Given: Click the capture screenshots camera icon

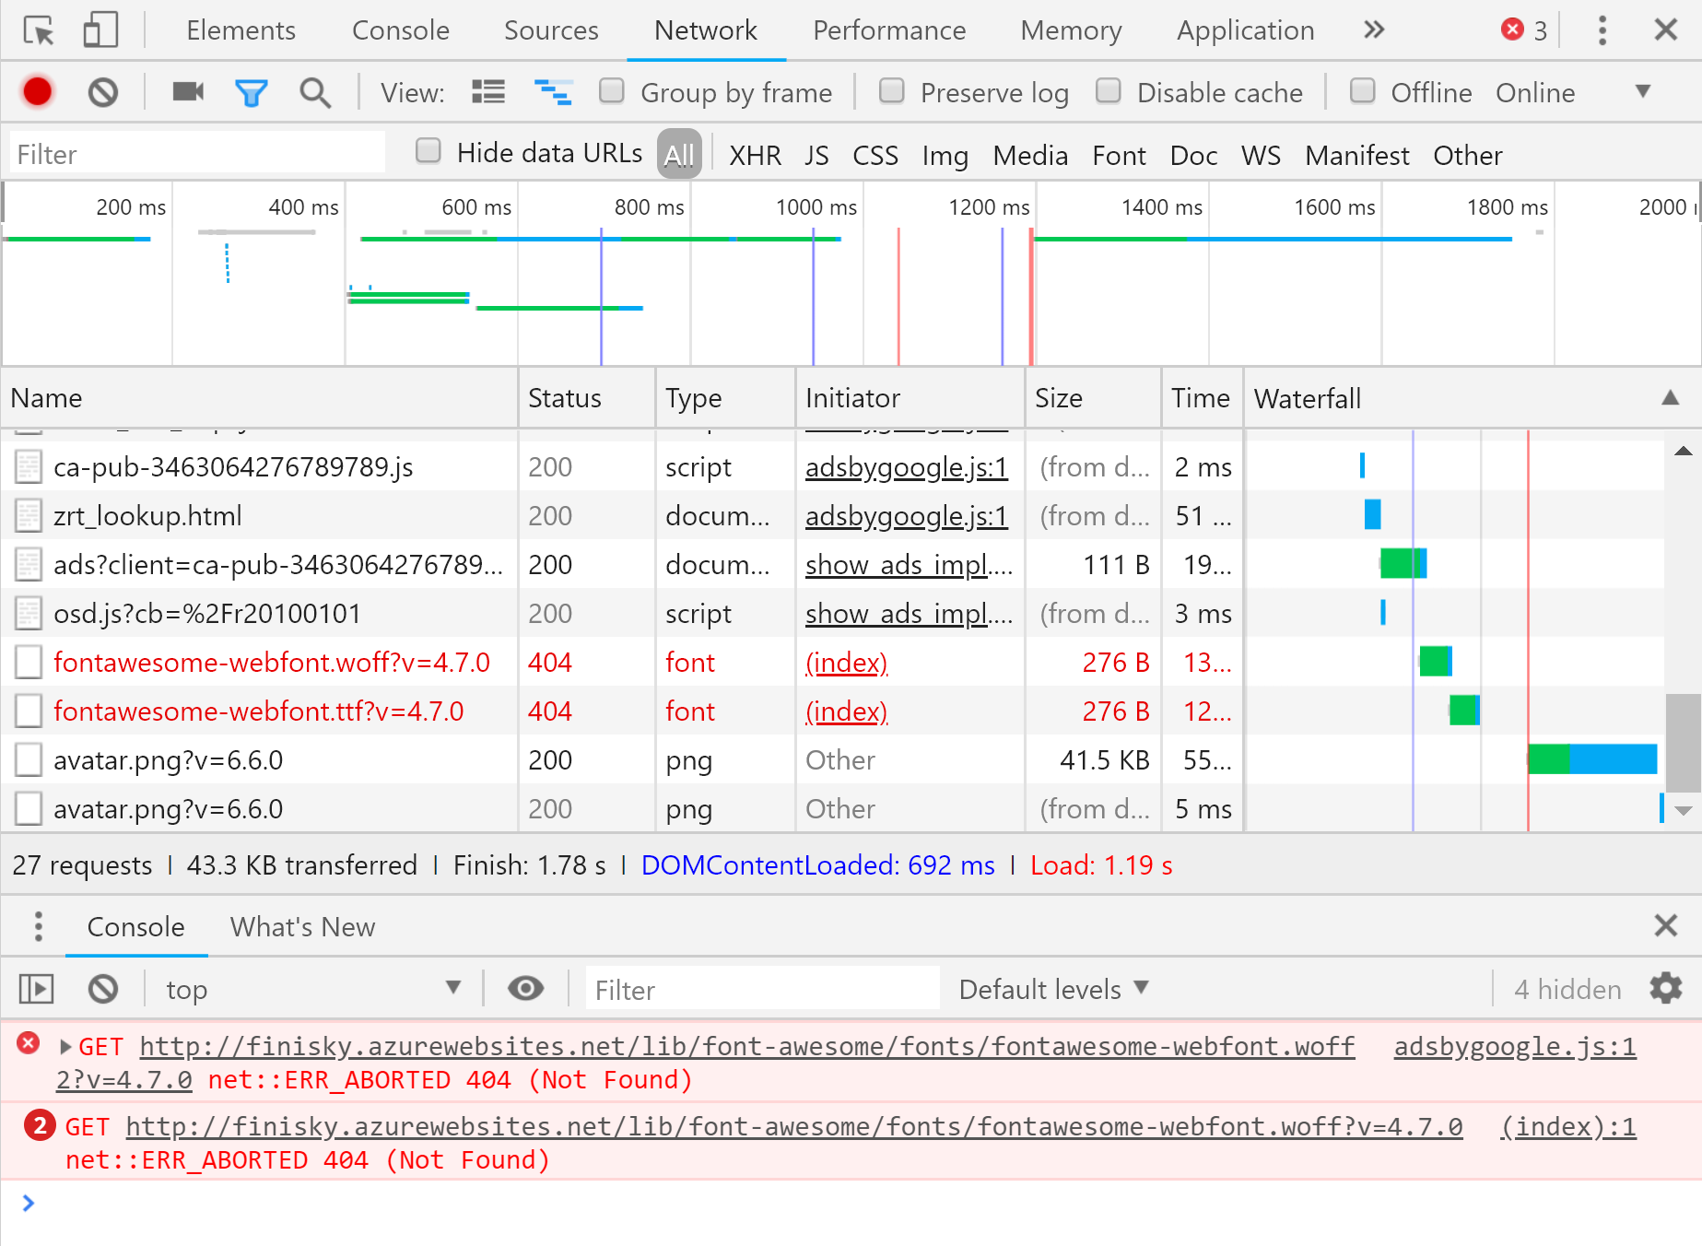Looking at the screenshot, I should pyautogui.click(x=188, y=92).
